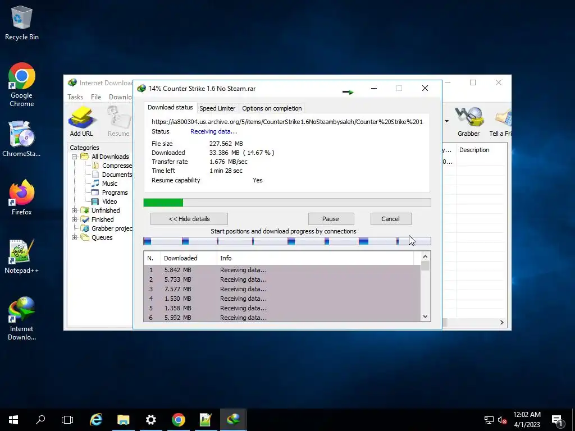The image size is (575, 431).
Task: Switch to the Download status tab
Action: point(170,107)
